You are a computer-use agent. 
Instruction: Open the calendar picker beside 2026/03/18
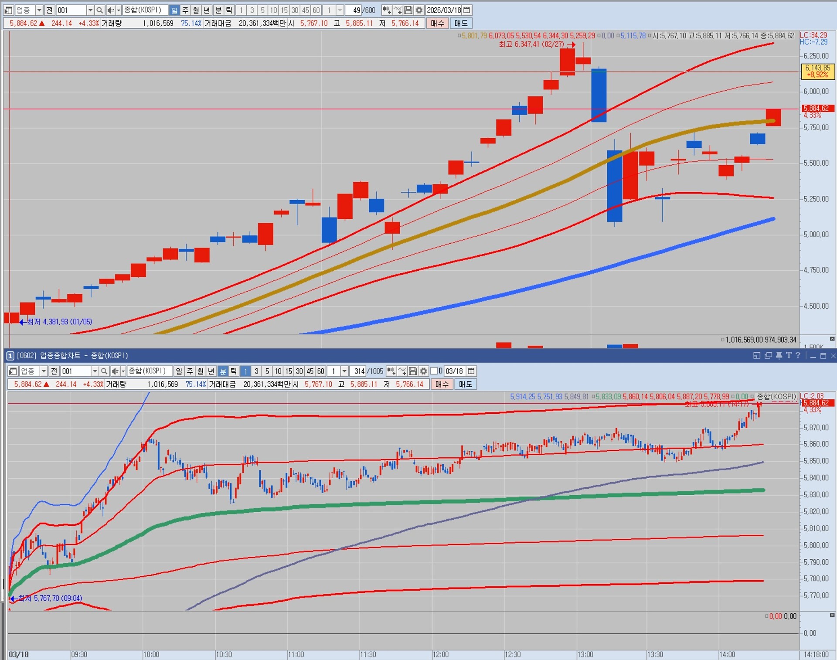click(x=467, y=10)
